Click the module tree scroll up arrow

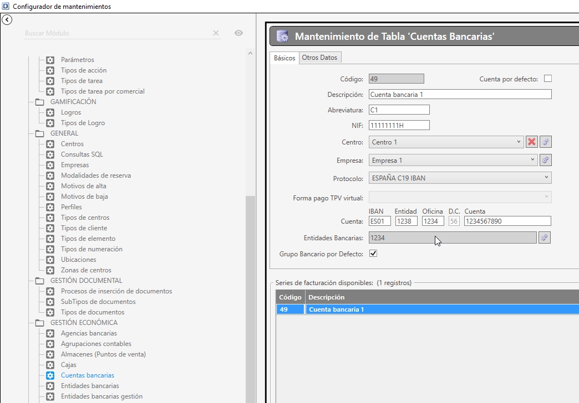pos(250,53)
